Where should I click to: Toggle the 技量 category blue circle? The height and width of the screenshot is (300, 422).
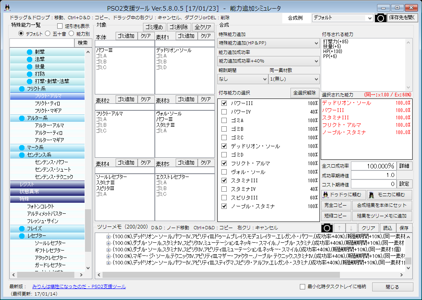(29, 67)
